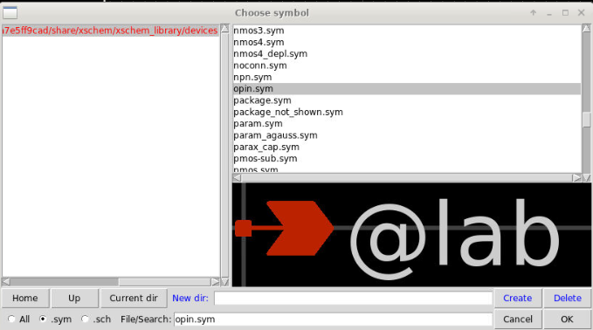Screen dimensions: 593x330
Task: Select the highlighted opin.sym entry
Action: pos(407,89)
